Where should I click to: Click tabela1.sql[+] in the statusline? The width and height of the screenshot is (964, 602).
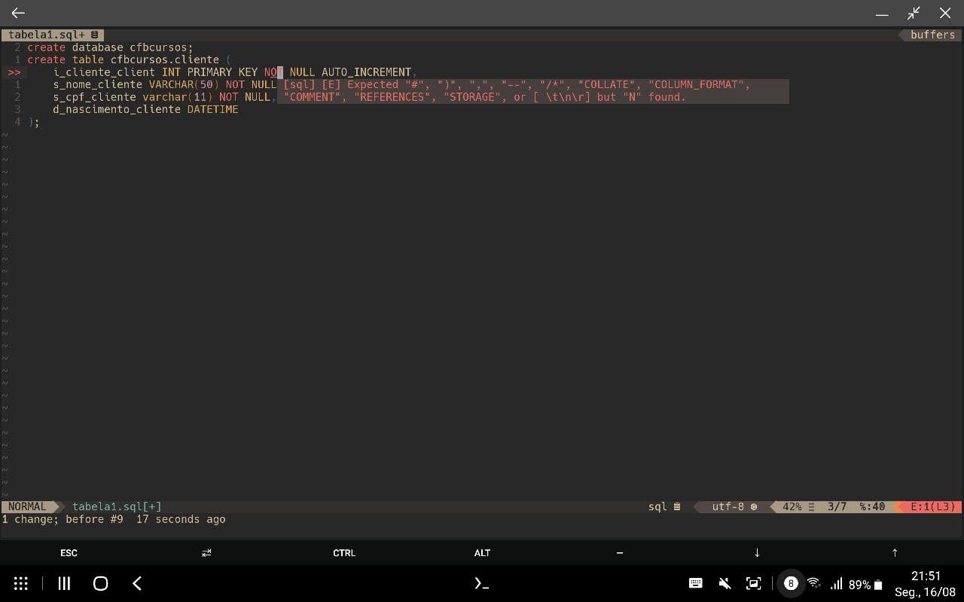tap(117, 506)
